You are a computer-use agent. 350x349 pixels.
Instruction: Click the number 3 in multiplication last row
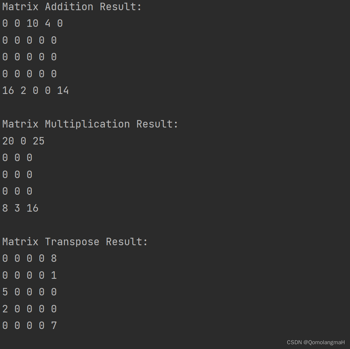[17, 208]
